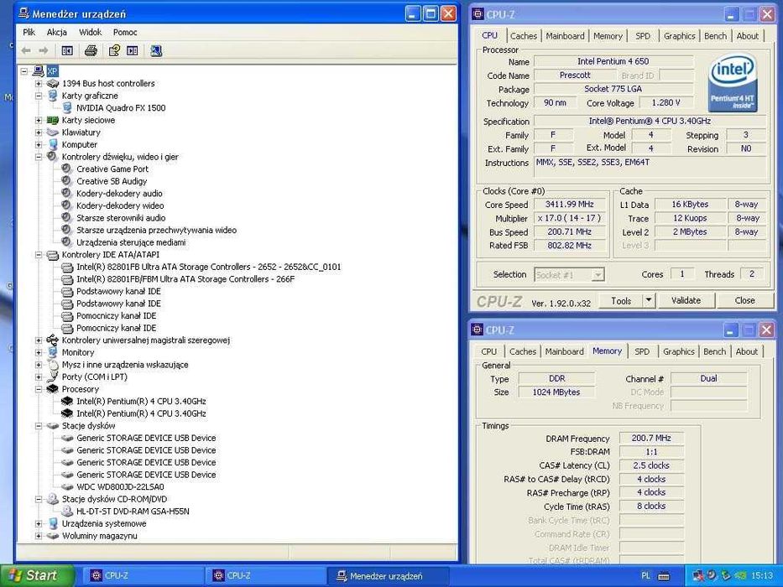Select Mysz i inne urządzenia wskazujące entry
Screen dimensions: 783x587
click(x=125, y=365)
